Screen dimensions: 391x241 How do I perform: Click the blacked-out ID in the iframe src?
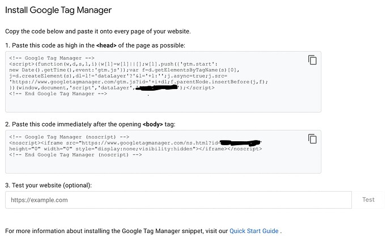(240, 143)
